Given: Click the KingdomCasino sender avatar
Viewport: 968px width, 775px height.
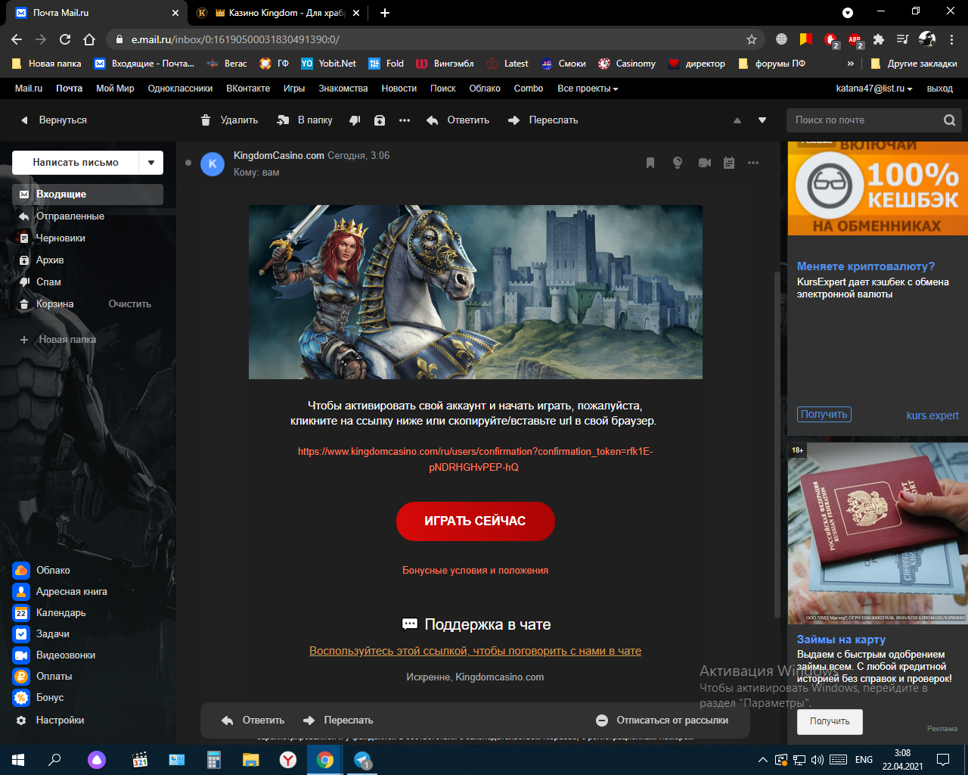Looking at the screenshot, I should click(x=213, y=163).
